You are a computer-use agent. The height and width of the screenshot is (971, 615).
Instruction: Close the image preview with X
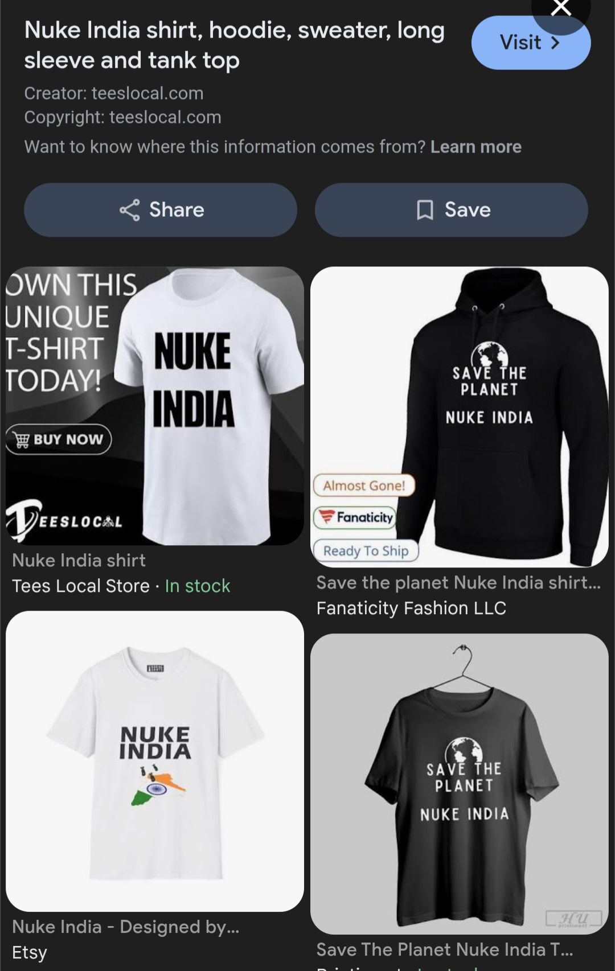(x=561, y=9)
